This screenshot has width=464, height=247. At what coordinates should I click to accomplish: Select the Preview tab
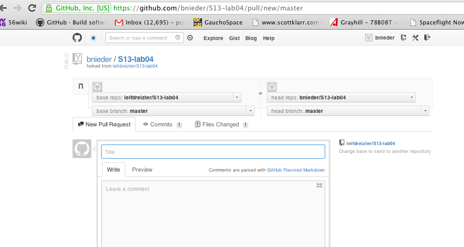click(x=142, y=170)
